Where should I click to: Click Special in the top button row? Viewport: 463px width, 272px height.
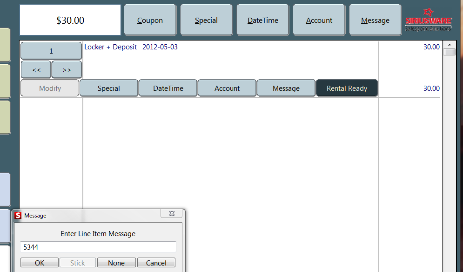[x=206, y=20]
